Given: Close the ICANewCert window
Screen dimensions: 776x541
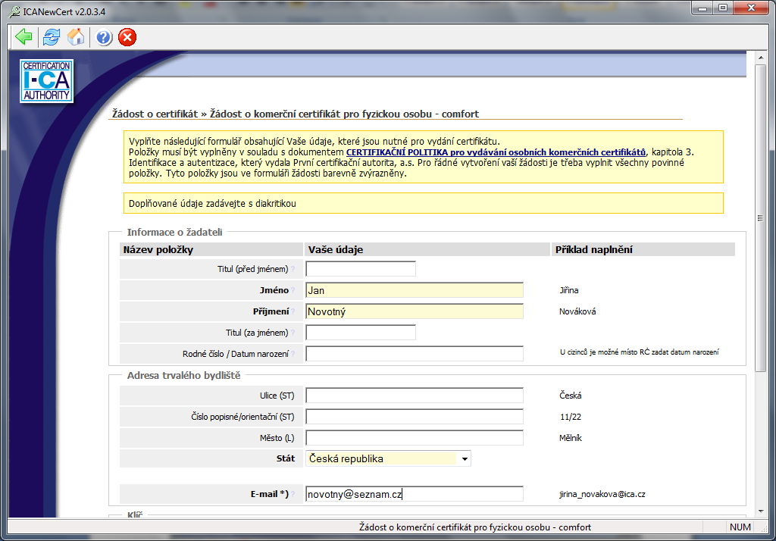Looking at the screenshot, I should pyautogui.click(x=751, y=8).
